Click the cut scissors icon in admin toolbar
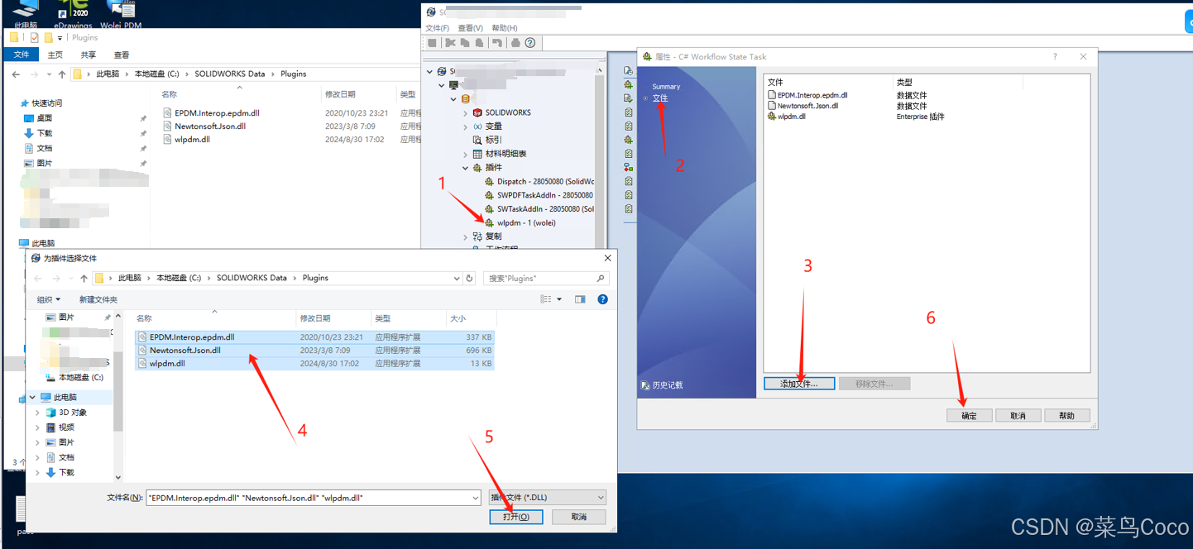 tap(451, 43)
